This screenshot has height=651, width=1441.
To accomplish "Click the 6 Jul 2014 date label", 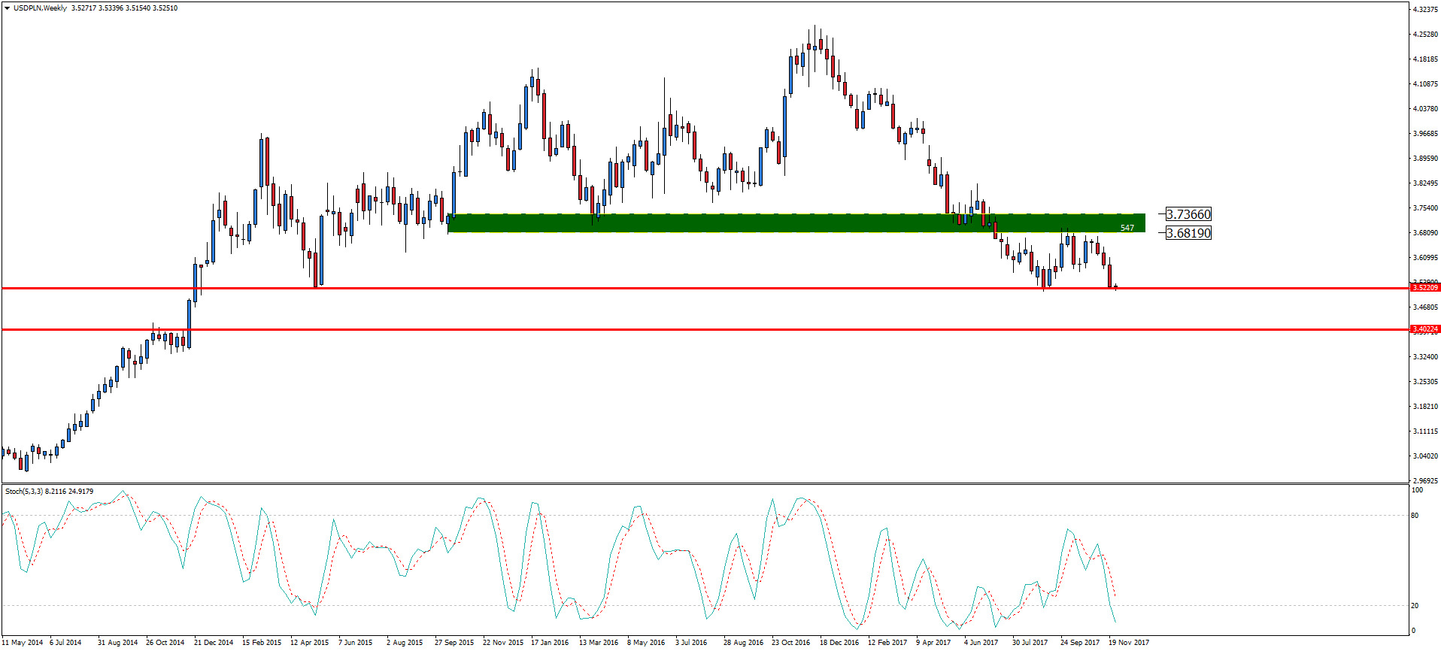I will (x=65, y=643).
